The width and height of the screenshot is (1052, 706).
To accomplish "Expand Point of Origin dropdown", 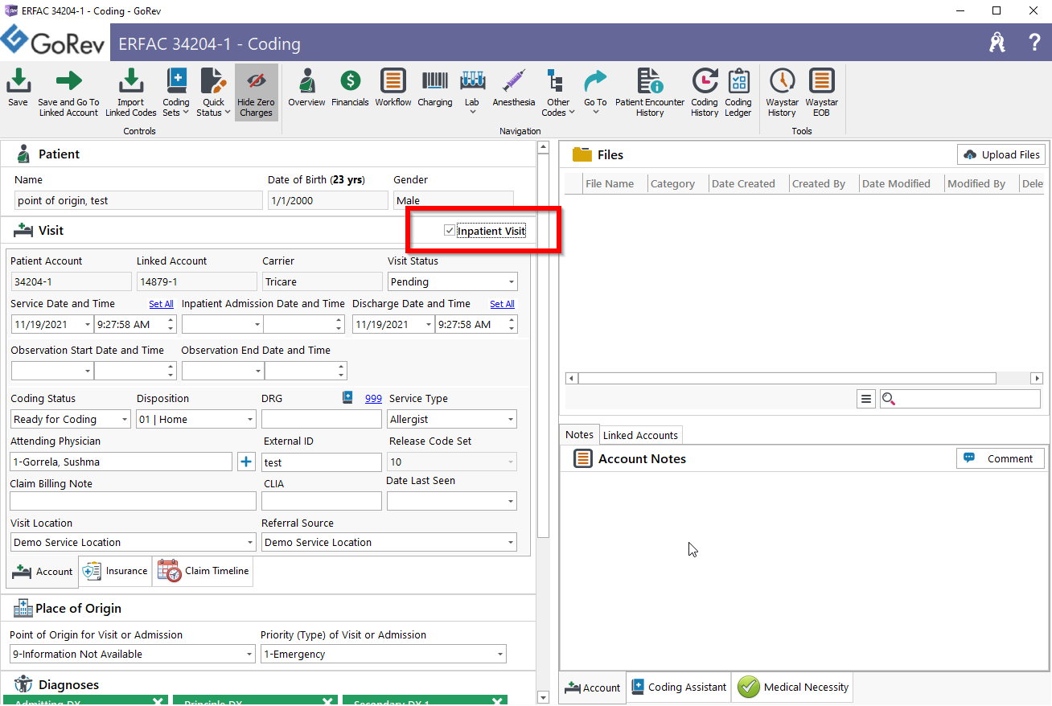I will pos(249,655).
